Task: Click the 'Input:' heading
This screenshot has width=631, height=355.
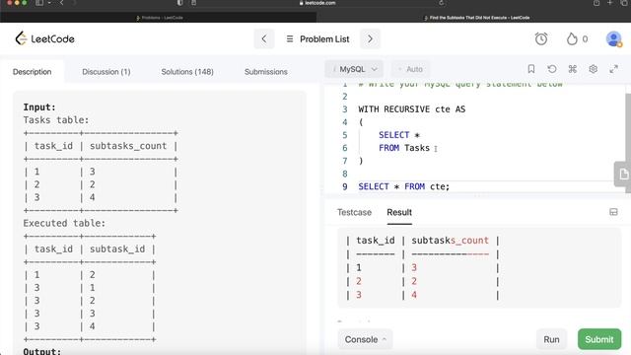Action: pyautogui.click(x=39, y=107)
